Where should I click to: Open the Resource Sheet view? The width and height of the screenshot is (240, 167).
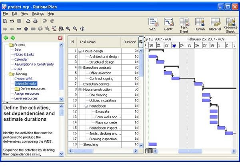(230, 26)
